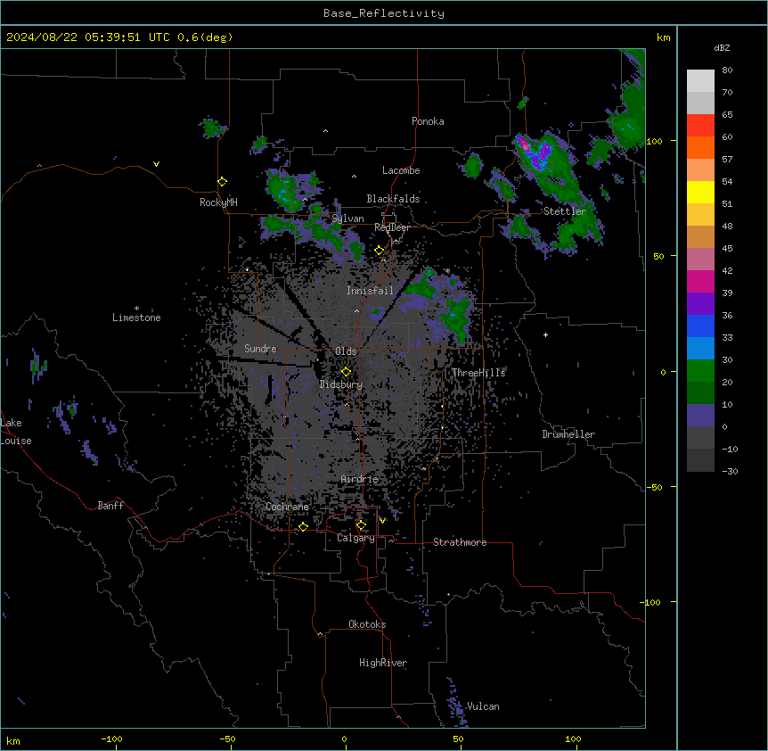Click the Limestone label
Screen dimensions: 768x751
136,318
